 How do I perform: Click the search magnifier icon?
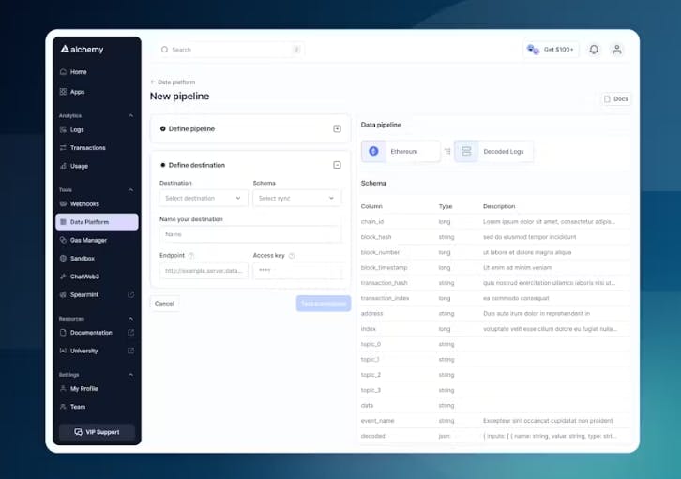click(x=164, y=50)
